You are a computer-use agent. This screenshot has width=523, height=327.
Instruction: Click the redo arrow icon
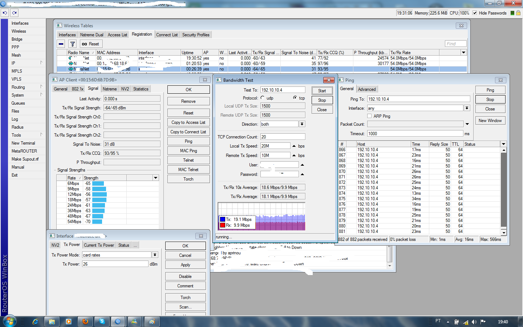14,13
